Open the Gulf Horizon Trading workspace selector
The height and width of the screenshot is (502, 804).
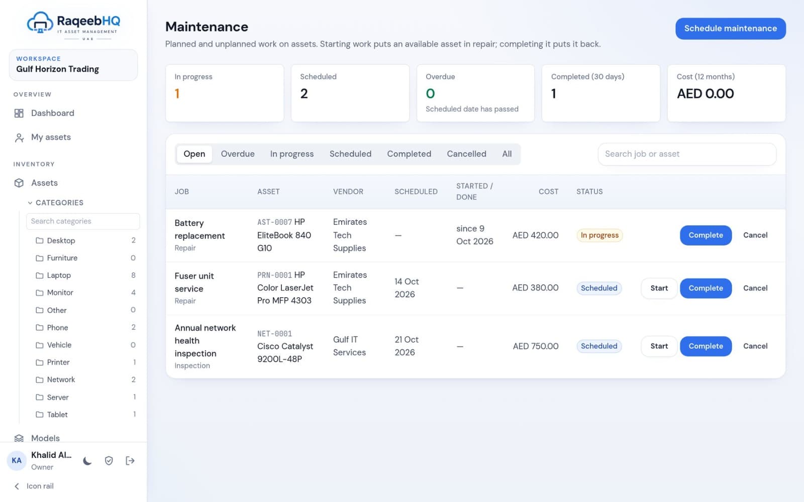click(x=73, y=65)
